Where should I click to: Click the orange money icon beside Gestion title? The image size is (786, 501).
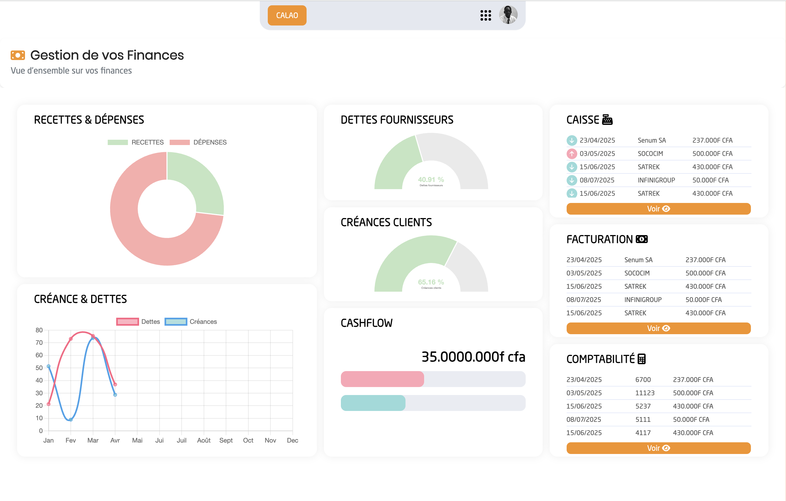tap(18, 55)
